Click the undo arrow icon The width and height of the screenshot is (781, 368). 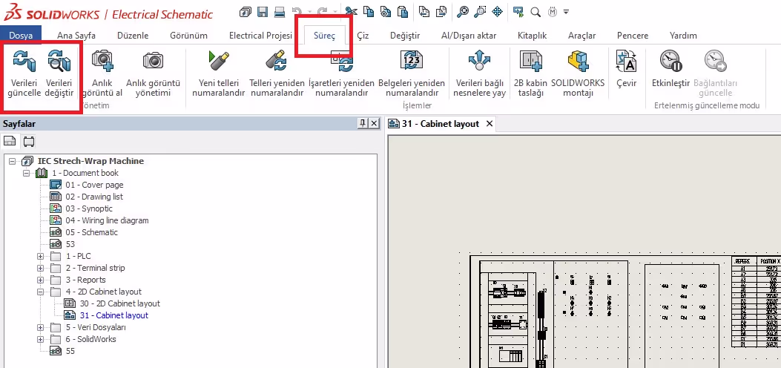(x=297, y=12)
